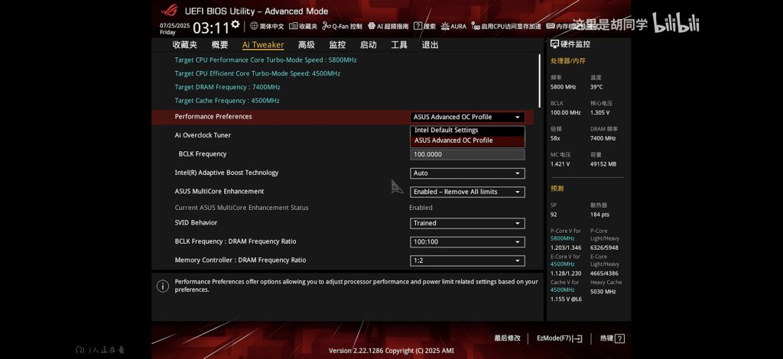Click the BCLK Frequency input field
Viewport: 783px width, 359px height.
[x=467, y=154]
